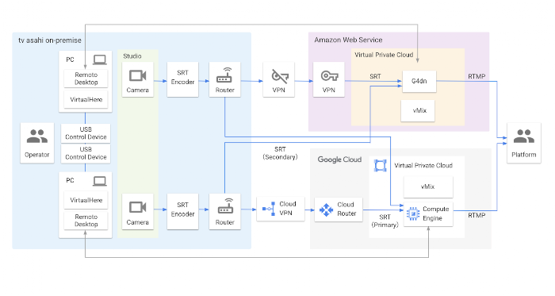Image resolution: width=555 pixels, height=296 pixels.
Task: Click the lower studio Camera icon
Action: pyautogui.click(x=137, y=207)
